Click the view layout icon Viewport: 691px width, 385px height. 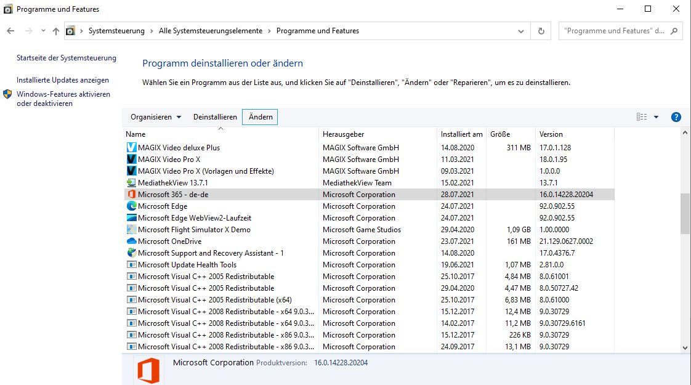click(642, 117)
